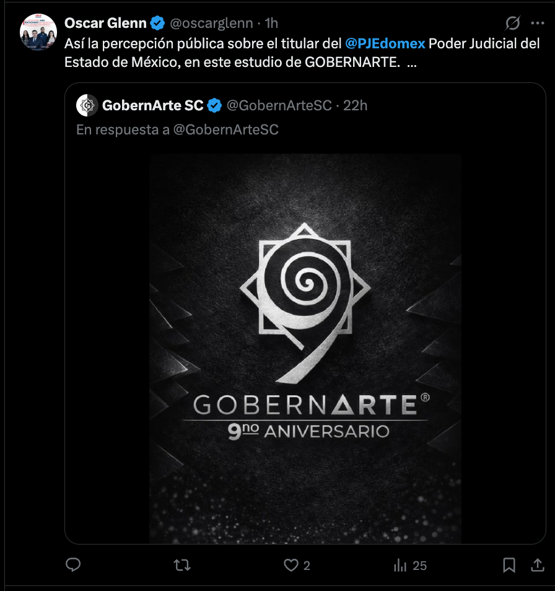Expand truncated tweet text via ellipsis
The height and width of the screenshot is (591, 555).
411,64
